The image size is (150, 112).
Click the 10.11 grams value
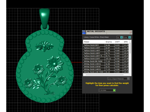tap(108, 58)
